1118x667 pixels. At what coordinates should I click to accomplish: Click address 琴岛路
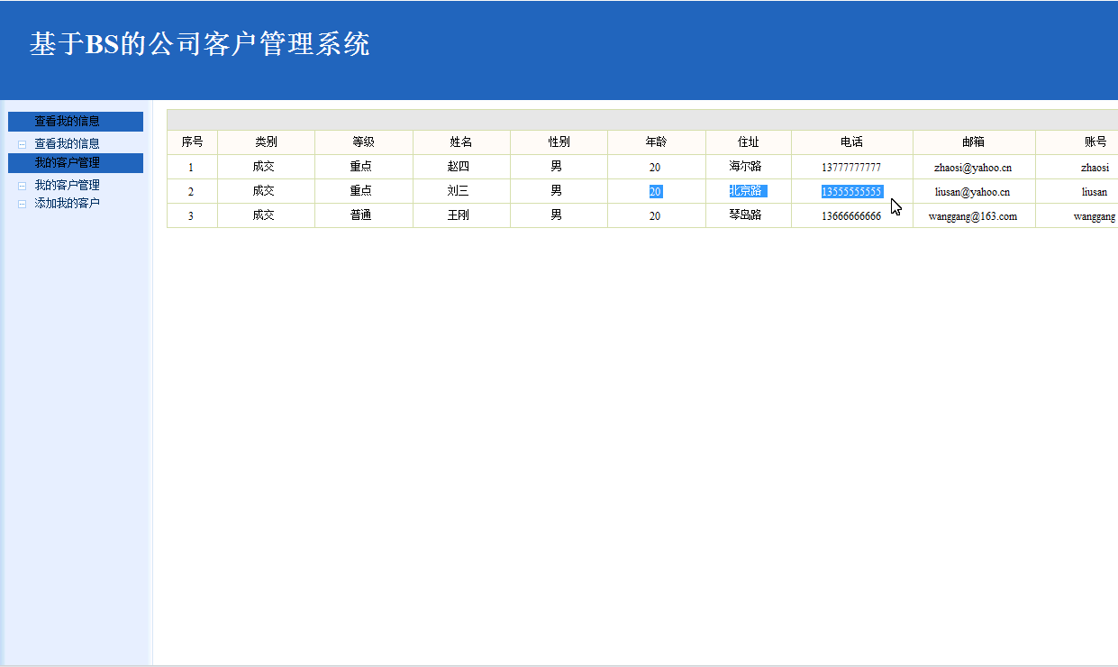(746, 215)
